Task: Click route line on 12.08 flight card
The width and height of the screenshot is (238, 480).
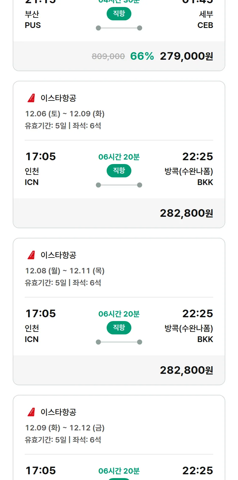Action: coord(119,342)
